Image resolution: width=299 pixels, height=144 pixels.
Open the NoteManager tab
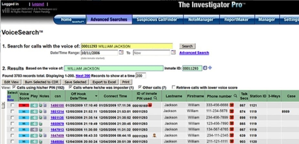(201, 19)
